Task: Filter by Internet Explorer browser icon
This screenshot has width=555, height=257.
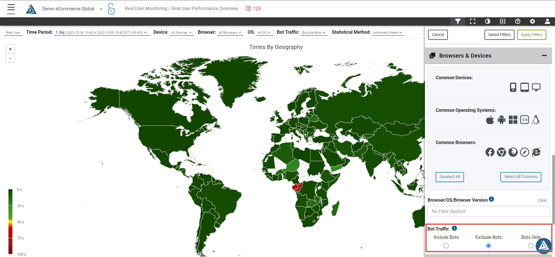Action: 536,152
